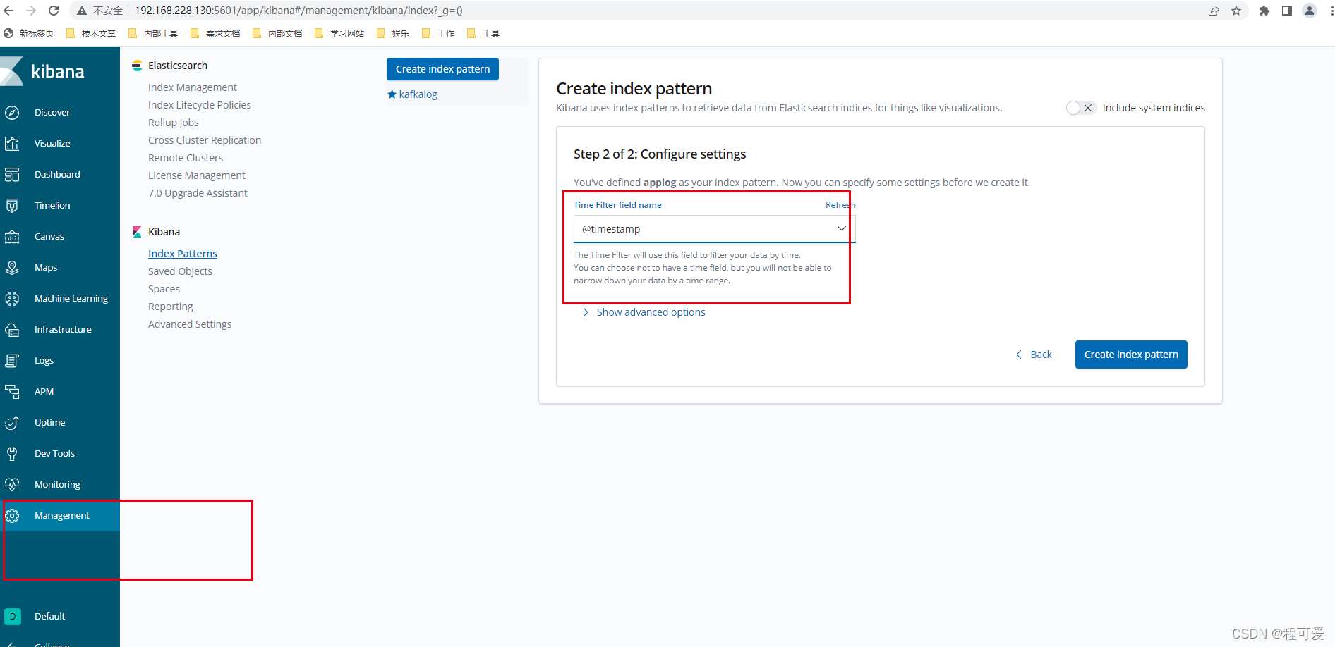Click the blue Create index pattern submit button
Image resolution: width=1335 pixels, height=647 pixels.
pyautogui.click(x=1131, y=355)
